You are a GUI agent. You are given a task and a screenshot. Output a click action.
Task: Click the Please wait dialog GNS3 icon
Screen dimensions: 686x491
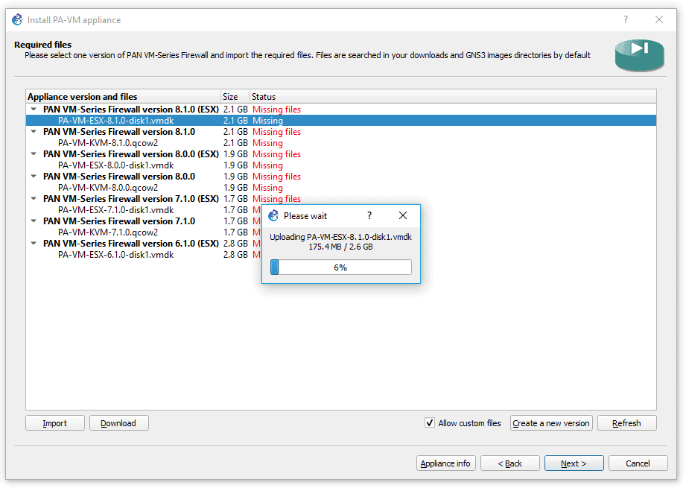[273, 215]
